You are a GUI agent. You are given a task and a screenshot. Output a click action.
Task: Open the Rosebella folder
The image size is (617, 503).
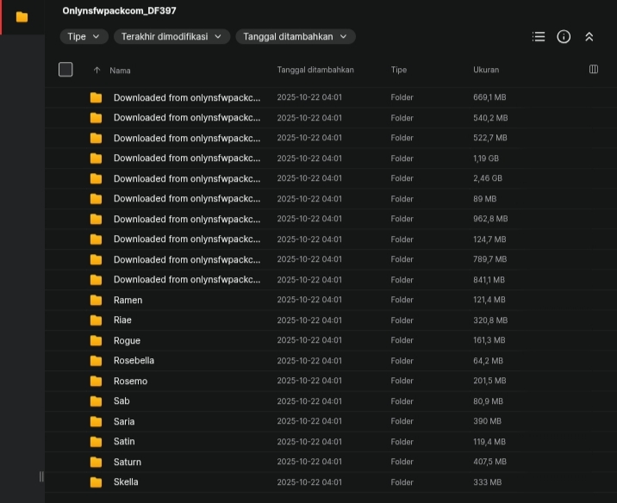[x=134, y=361]
